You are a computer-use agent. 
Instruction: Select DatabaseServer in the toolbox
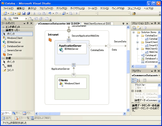[x=17, y=46]
